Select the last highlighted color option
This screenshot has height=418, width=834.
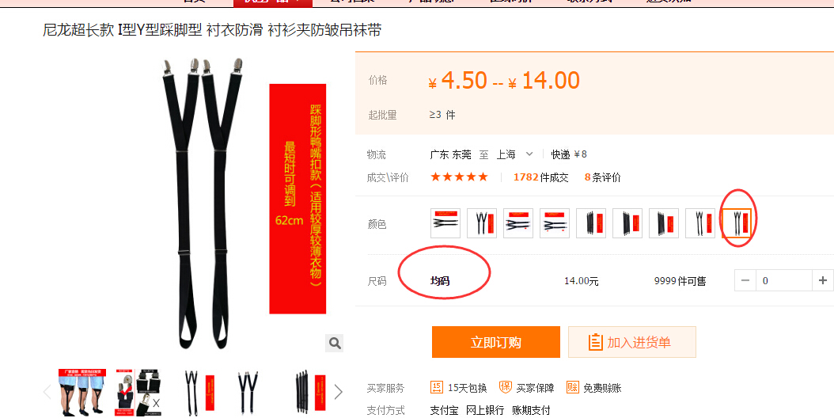click(737, 223)
